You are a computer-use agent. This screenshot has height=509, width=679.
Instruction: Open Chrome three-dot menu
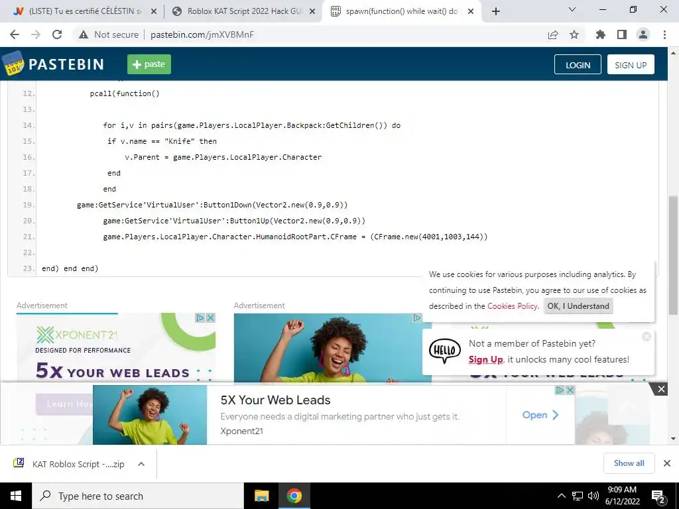click(664, 34)
